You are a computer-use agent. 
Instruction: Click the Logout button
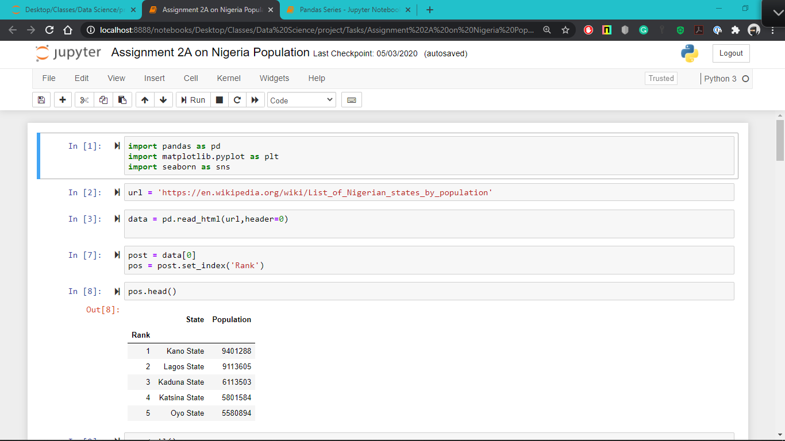[731, 53]
